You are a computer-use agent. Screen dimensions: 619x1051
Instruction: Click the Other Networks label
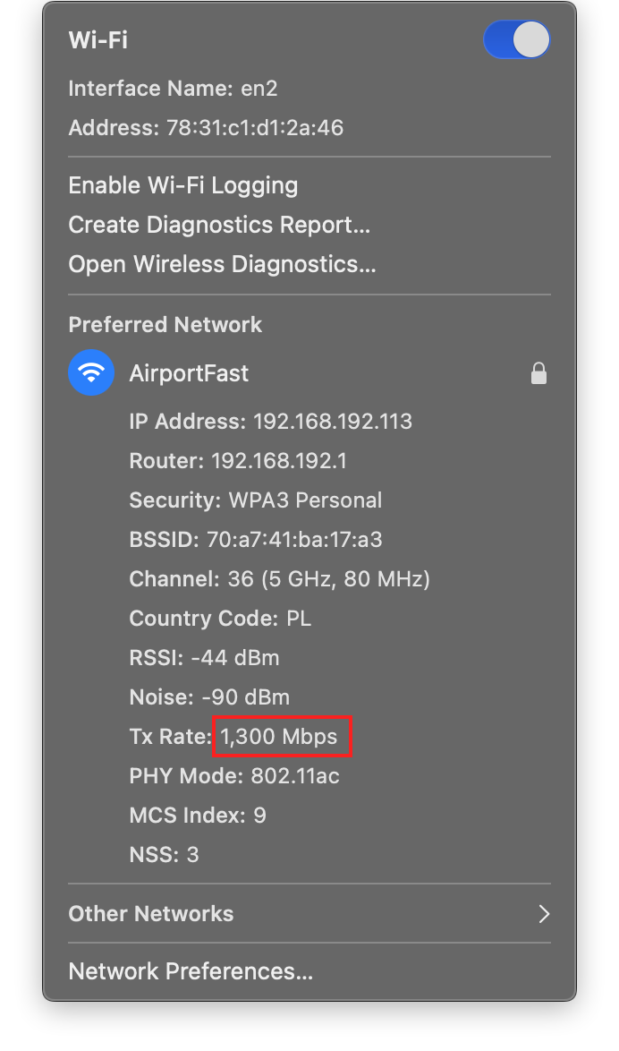pos(151,913)
